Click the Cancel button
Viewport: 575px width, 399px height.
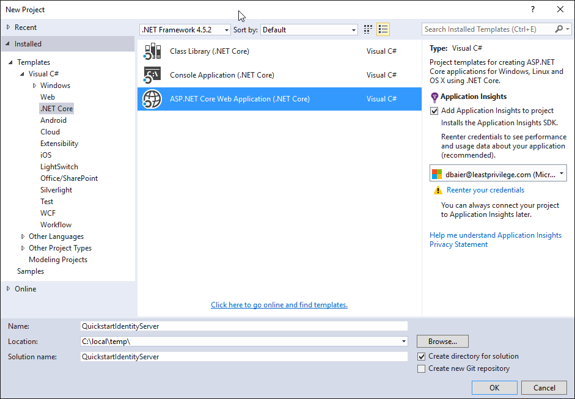544,388
